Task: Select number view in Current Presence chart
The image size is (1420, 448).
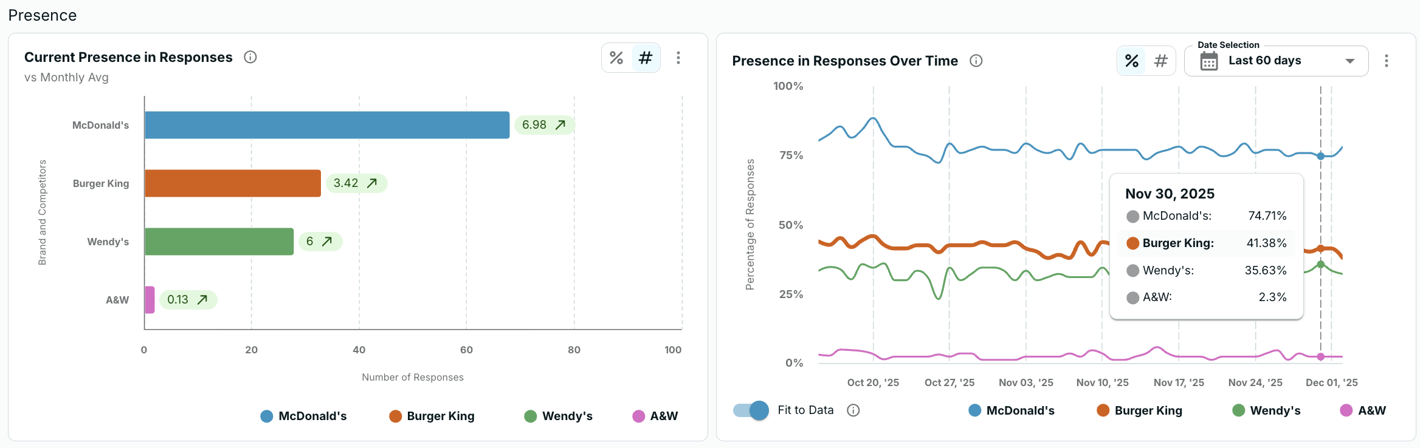Action: coord(646,58)
